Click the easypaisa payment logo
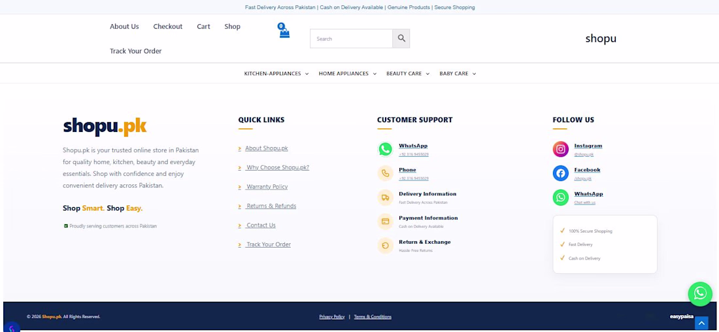 pos(681,316)
